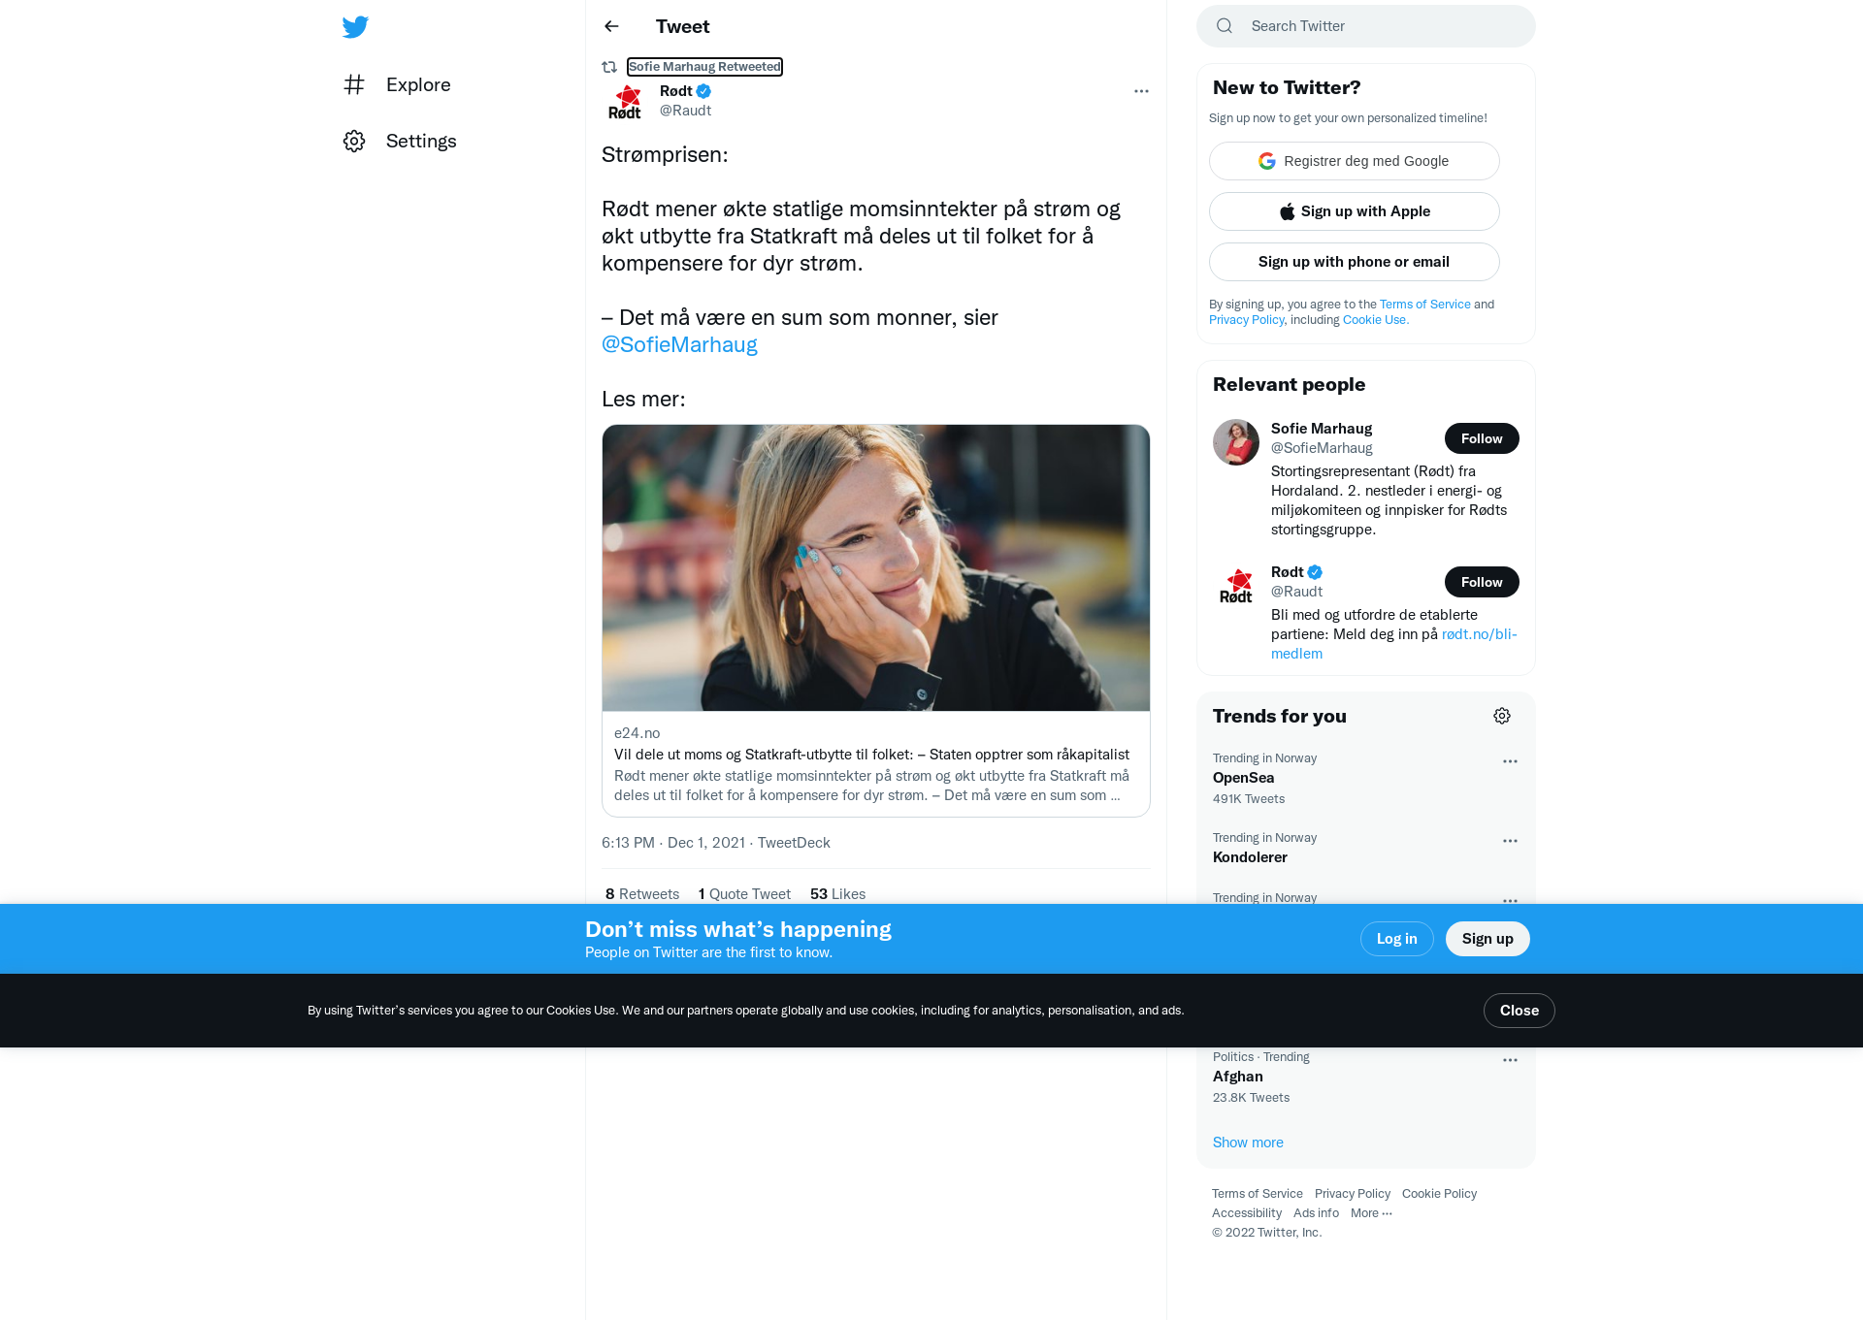View the 53 Likes list

pyautogui.click(x=837, y=894)
